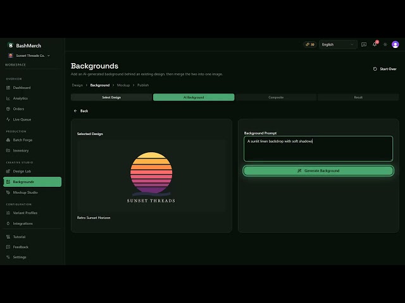This screenshot has height=303, width=405.
Task: Open the notifications bell
Action: (375, 45)
